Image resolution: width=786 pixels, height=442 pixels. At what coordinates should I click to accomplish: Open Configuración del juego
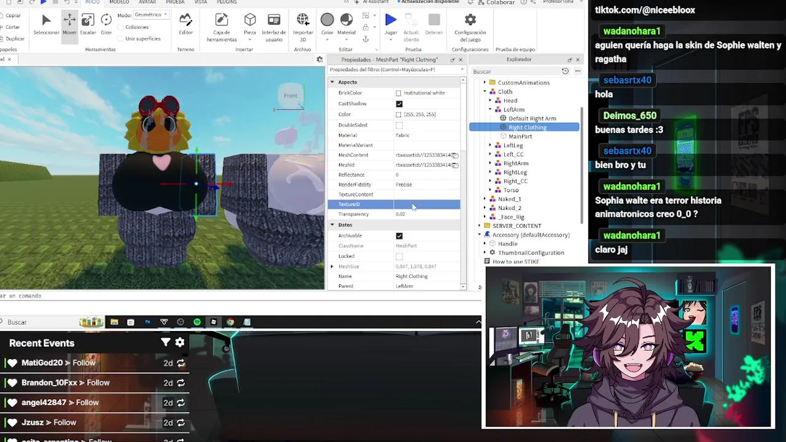470,27
